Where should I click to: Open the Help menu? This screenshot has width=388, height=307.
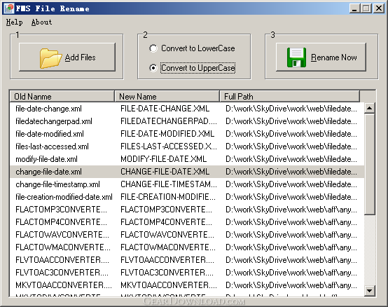pos(14,22)
